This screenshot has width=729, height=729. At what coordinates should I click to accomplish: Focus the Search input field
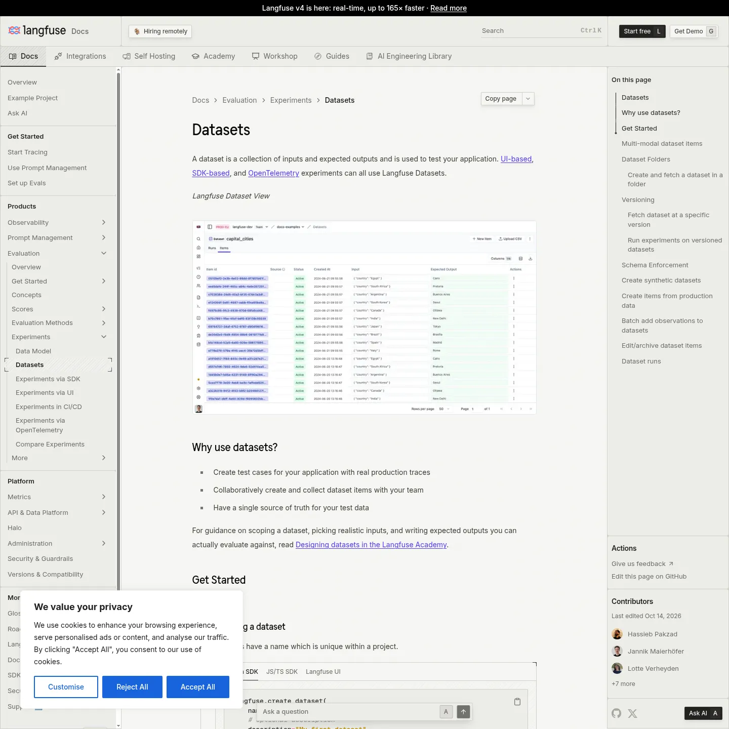tap(542, 31)
